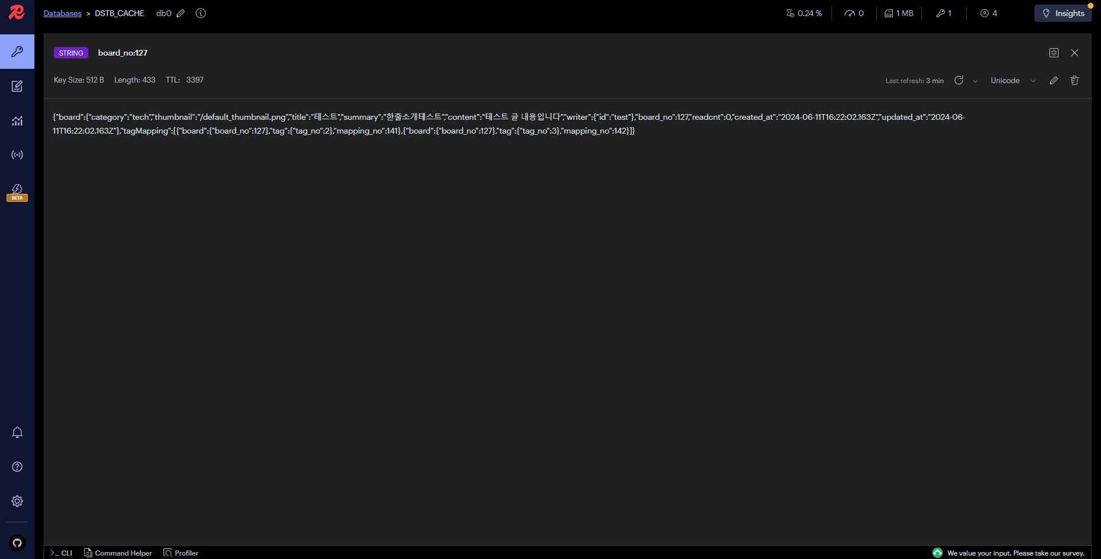1101x559 pixels.
Task: Delete the board_no:127 key
Action: tap(1075, 80)
